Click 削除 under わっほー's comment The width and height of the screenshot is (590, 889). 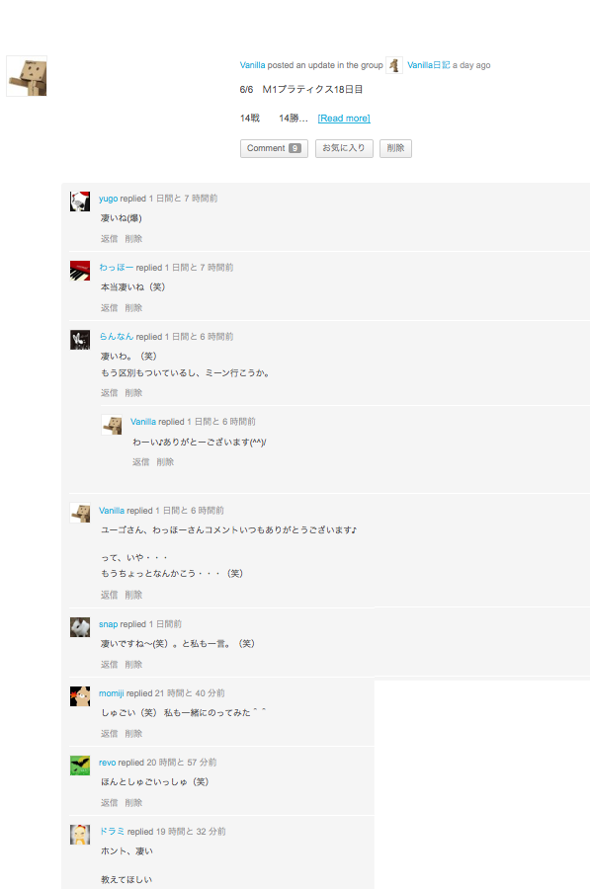tap(133, 308)
